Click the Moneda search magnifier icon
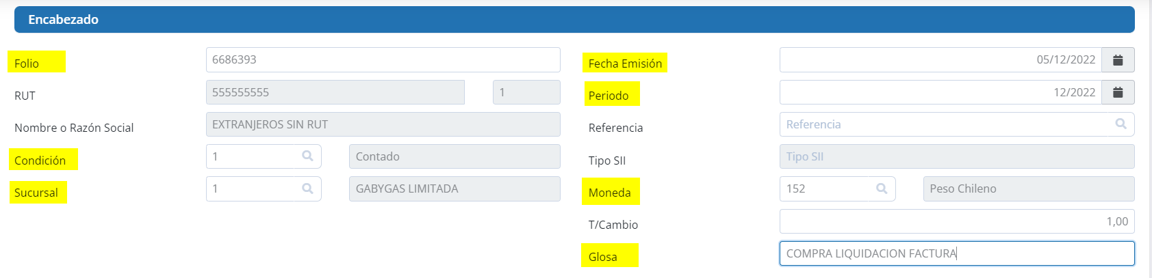 click(x=882, y=189)
